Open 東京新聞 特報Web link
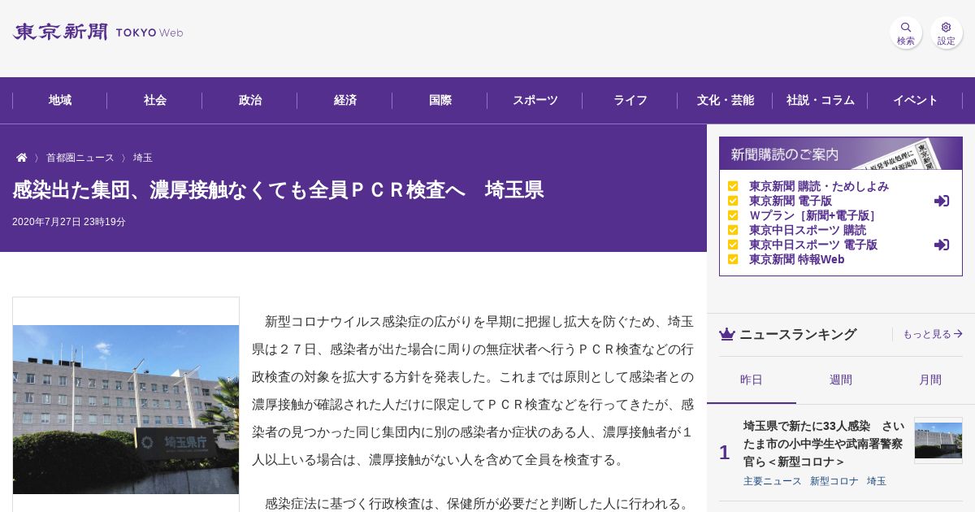 pyautogui.click(x=797, y=259)
